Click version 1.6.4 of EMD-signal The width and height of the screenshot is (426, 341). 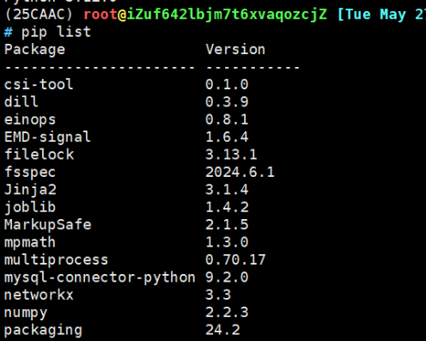227,137
